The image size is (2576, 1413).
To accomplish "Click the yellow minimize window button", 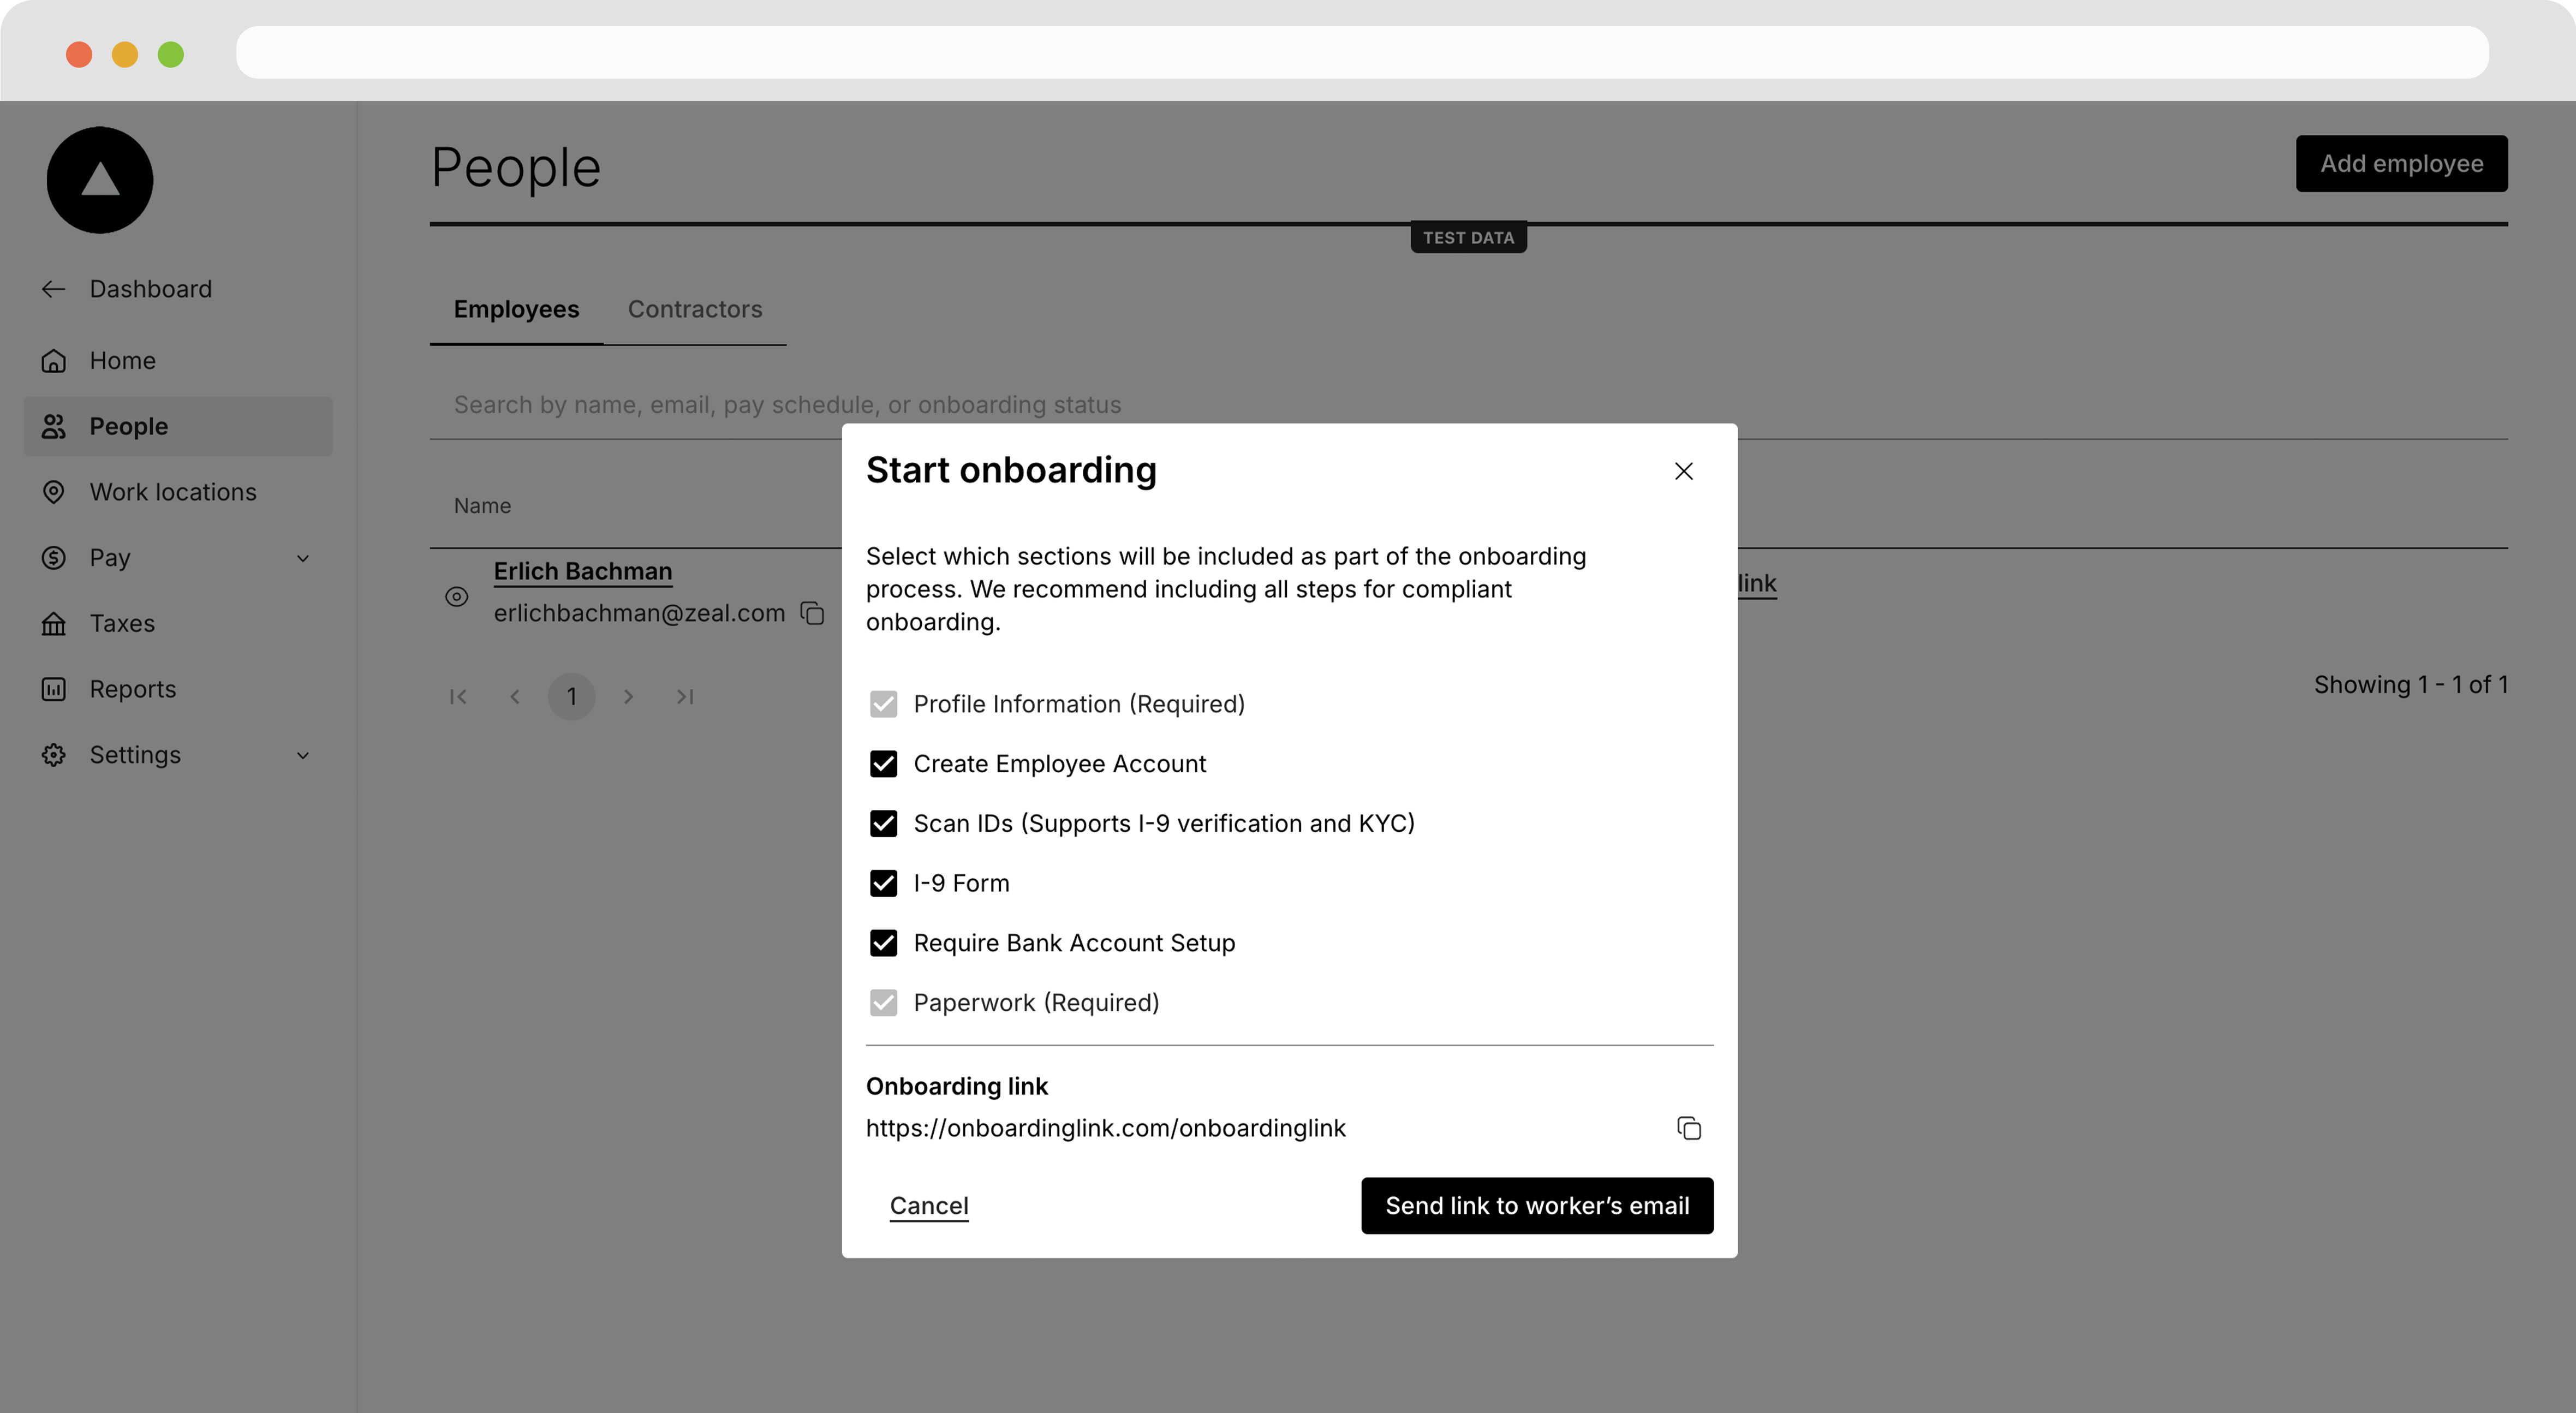I will 125,54.
